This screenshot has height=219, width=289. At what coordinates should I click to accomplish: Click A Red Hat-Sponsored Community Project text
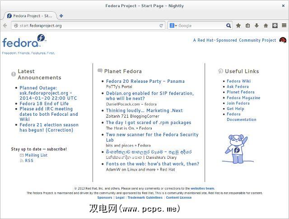tap(234, 40)
